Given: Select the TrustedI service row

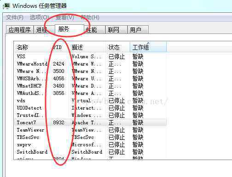Looking at the screenshot, I should coord(90,115).
